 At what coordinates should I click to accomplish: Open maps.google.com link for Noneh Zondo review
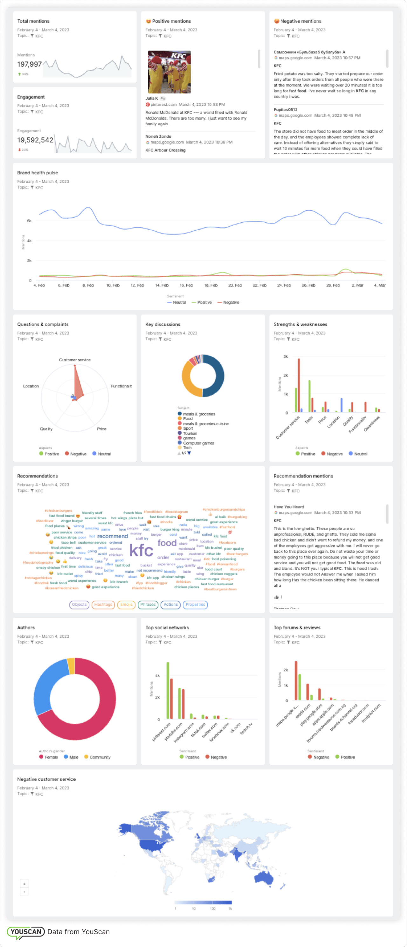[x=167, y=143]
